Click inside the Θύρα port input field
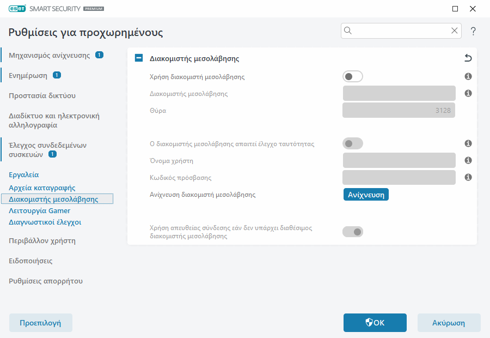The image size is (490, 338). click(399, 110)
